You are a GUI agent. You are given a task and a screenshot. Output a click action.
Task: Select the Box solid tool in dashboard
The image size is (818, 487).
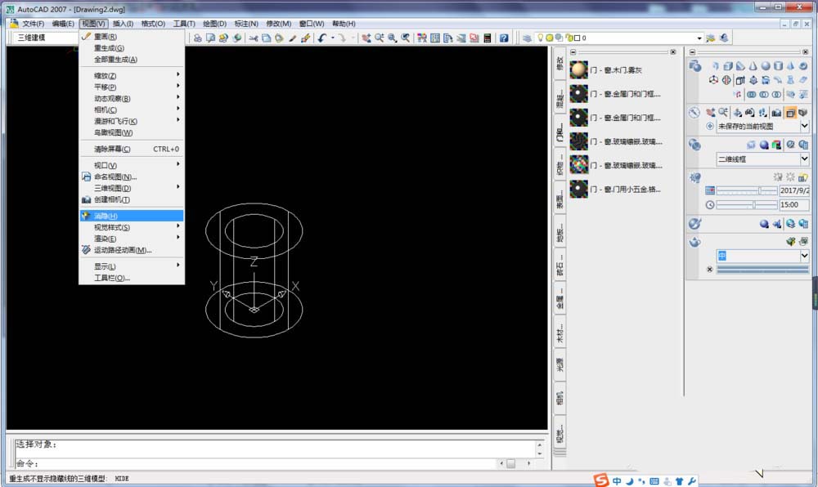pos(728,65)
